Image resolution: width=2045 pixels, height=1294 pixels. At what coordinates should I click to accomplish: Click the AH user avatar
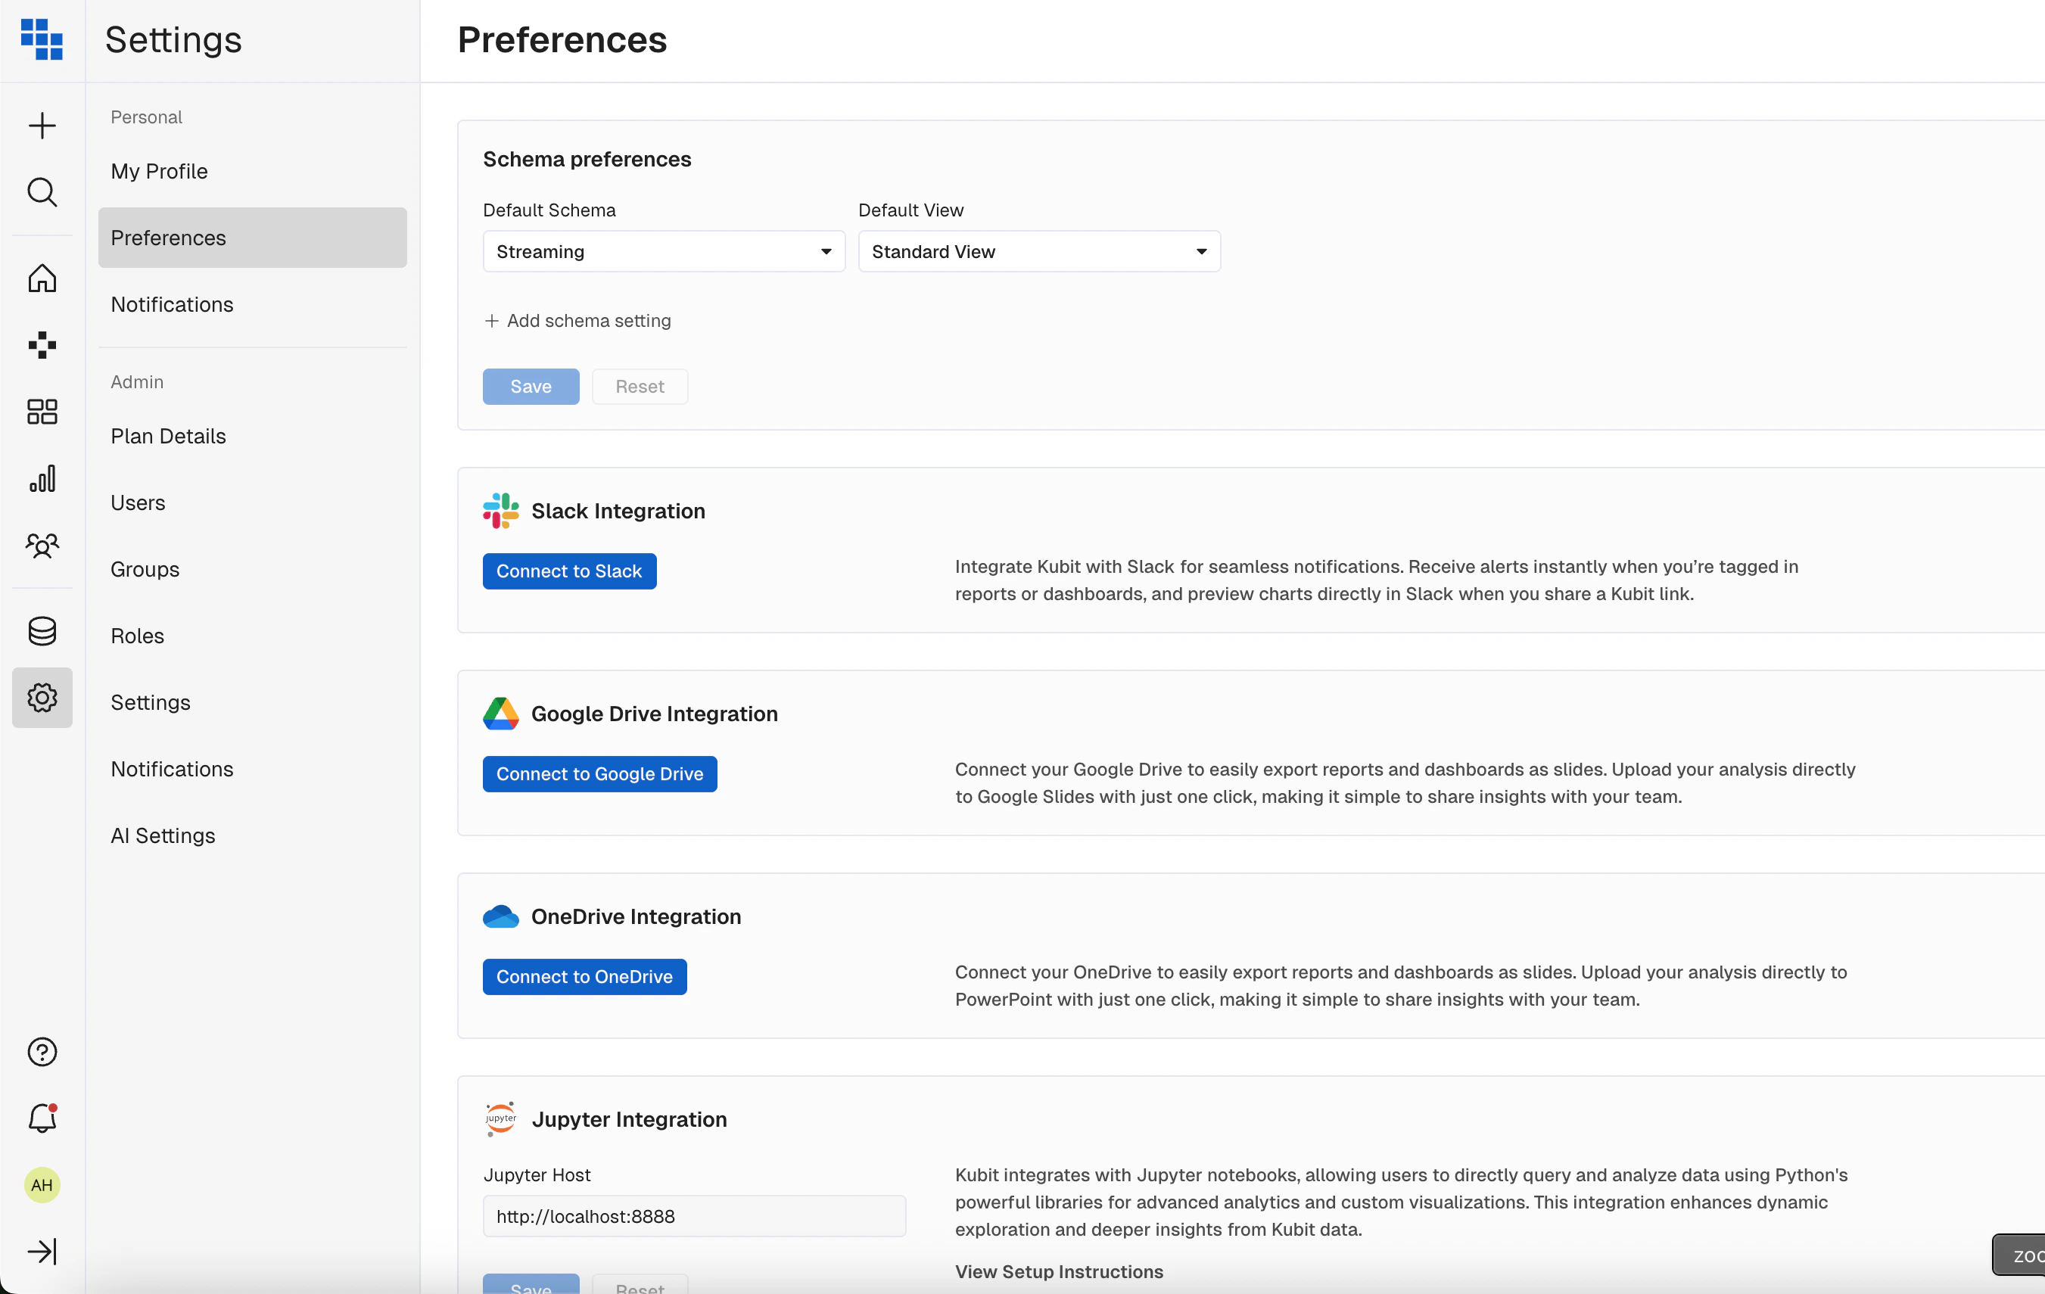pyautogui.click(x=42, y=1184)
